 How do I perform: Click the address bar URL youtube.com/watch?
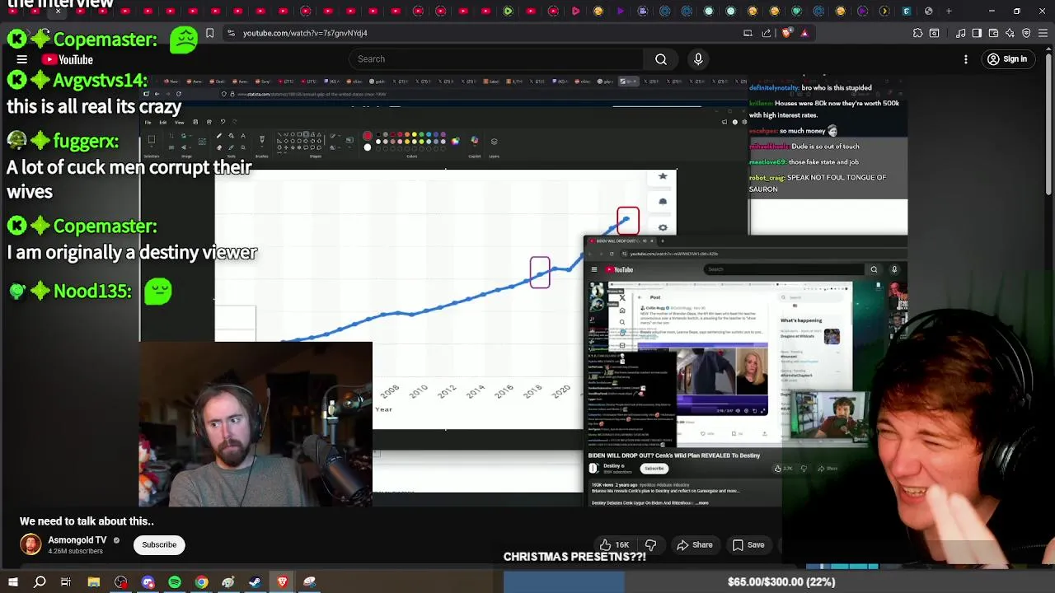point(305,33)
